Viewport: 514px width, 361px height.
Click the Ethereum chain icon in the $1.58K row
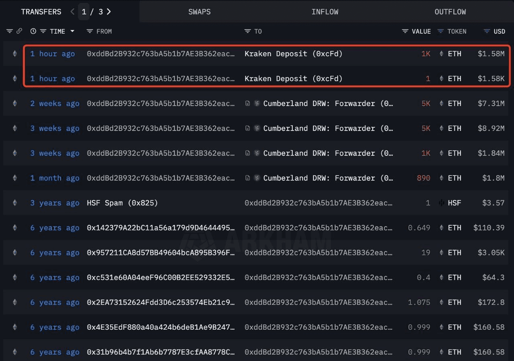coord(15,78)
